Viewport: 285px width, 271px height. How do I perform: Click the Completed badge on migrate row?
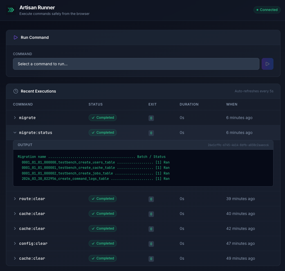pos(102,118)
